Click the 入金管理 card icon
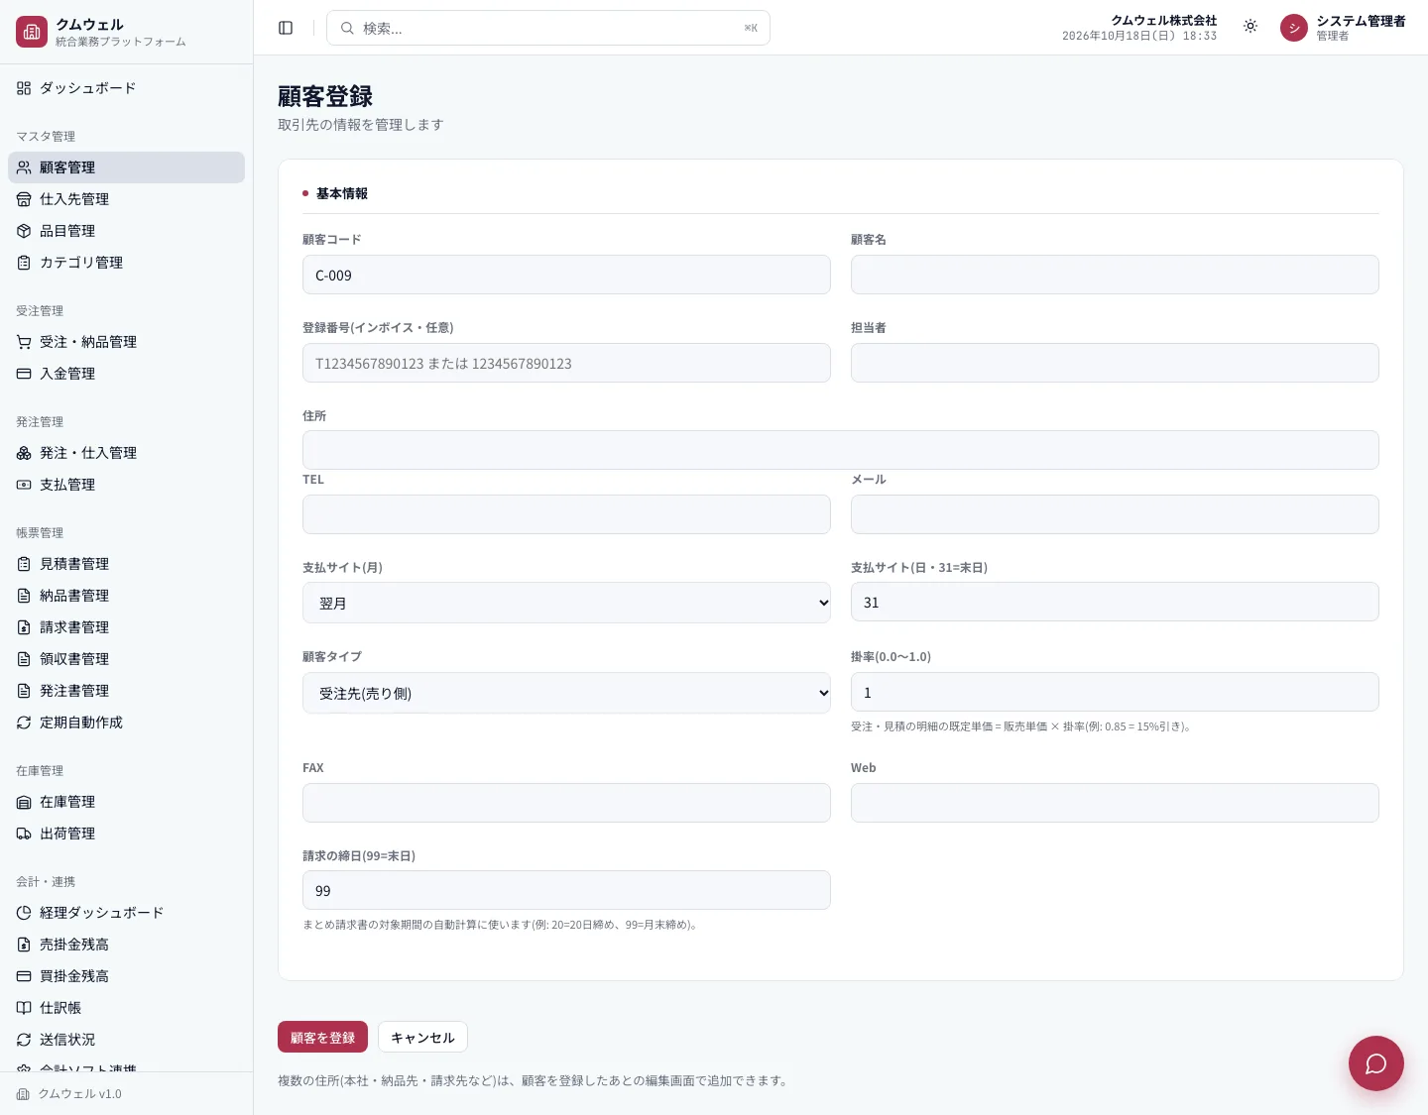Screen dimensions: 1428x1115 [24, 374]
